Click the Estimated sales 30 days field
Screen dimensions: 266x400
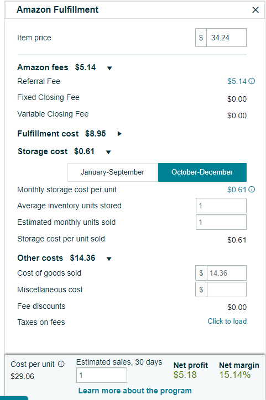click(102, 375)
